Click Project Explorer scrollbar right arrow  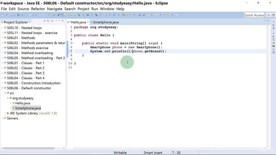point(64,148)
